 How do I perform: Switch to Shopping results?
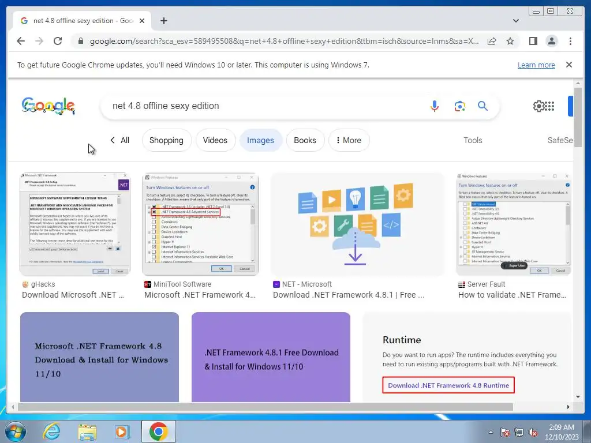click(166, 140)
